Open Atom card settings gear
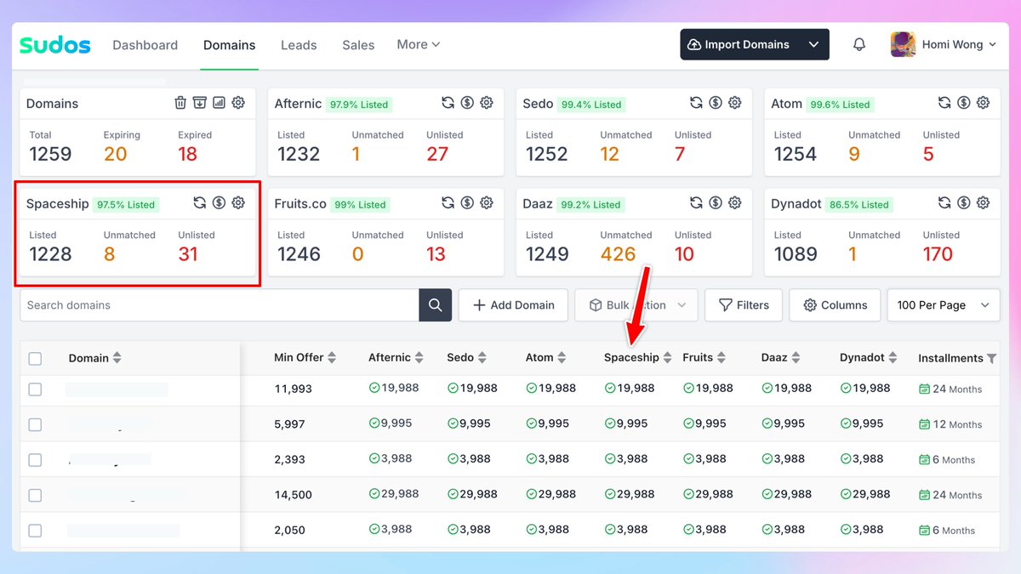 (984, 103)
